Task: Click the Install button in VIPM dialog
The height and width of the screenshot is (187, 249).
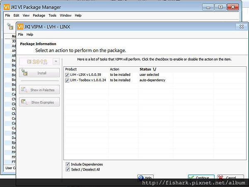Action: pos(39,73)
